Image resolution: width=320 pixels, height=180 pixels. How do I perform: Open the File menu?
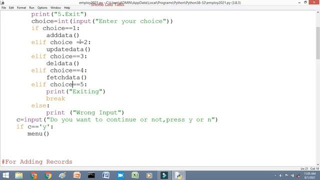tap(3, 8)
